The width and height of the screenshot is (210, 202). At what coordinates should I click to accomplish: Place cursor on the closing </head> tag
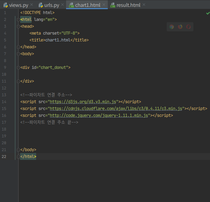[28, 47]
